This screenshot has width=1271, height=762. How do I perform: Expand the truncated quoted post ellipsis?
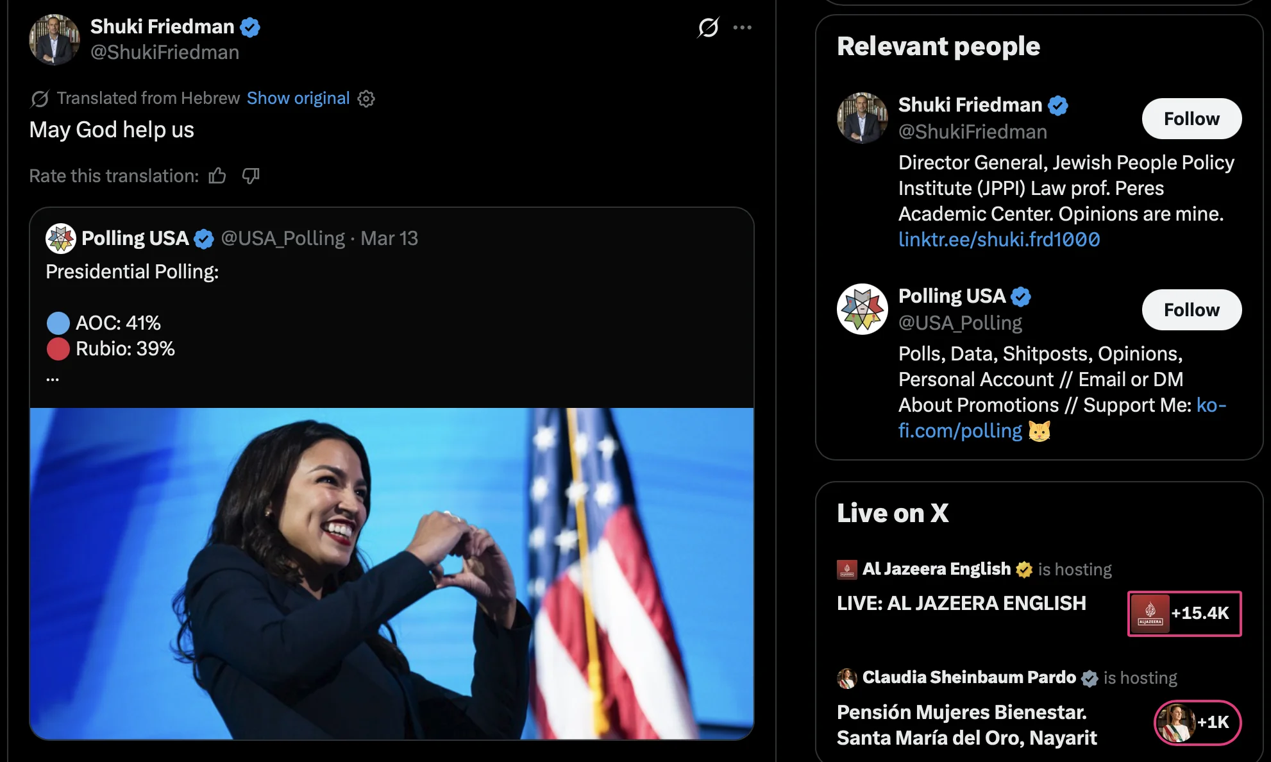(53, 378)
